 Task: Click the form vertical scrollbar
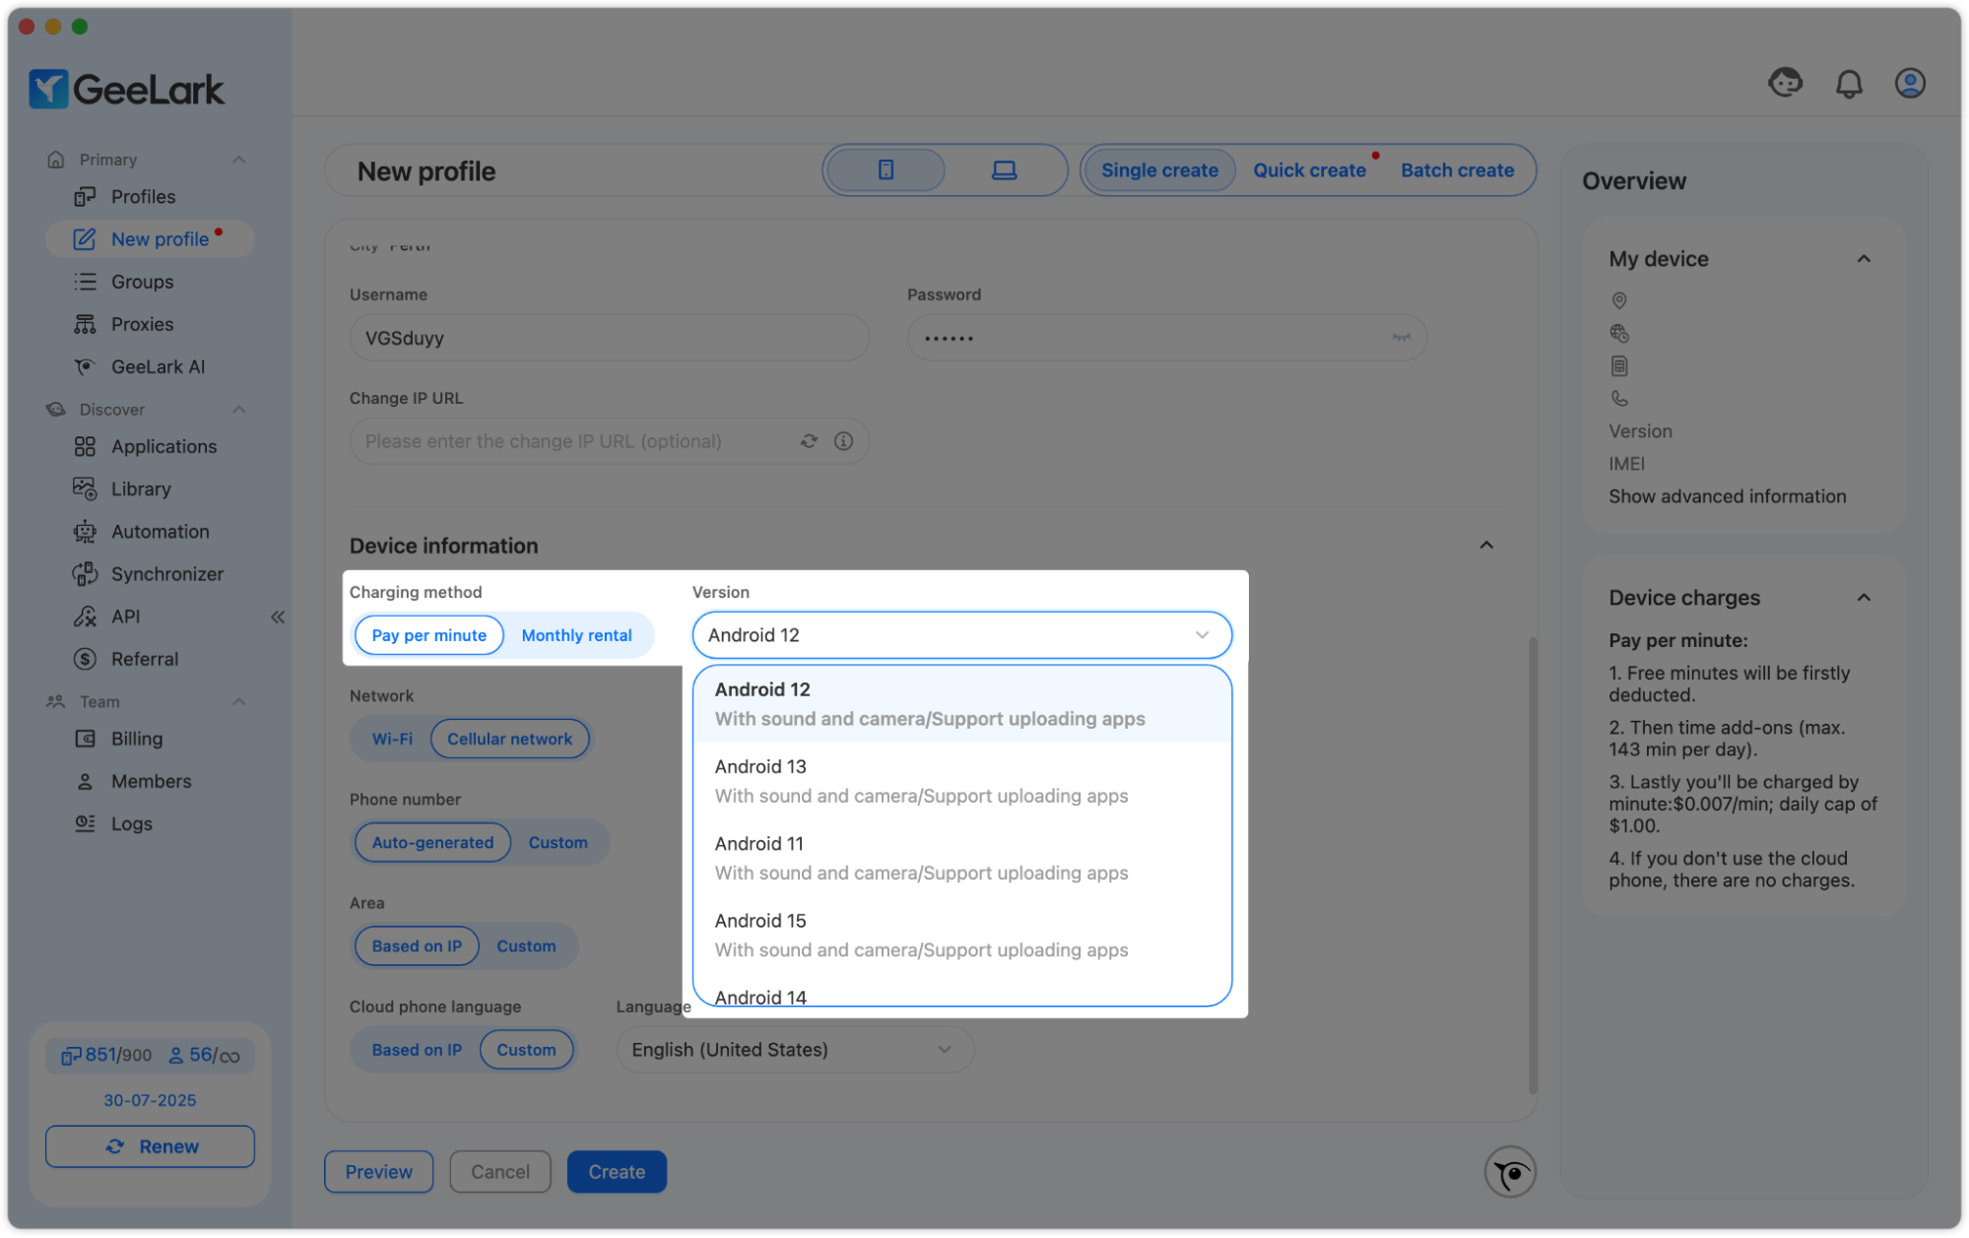point(1532,865)
